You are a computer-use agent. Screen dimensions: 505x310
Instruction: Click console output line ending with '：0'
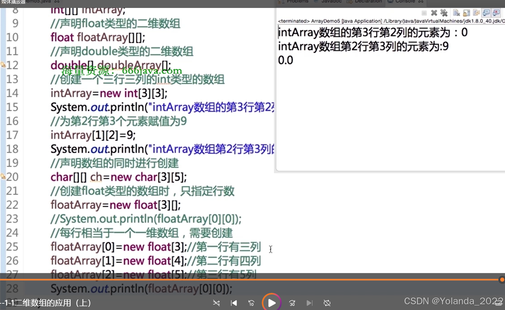(373, 32)
